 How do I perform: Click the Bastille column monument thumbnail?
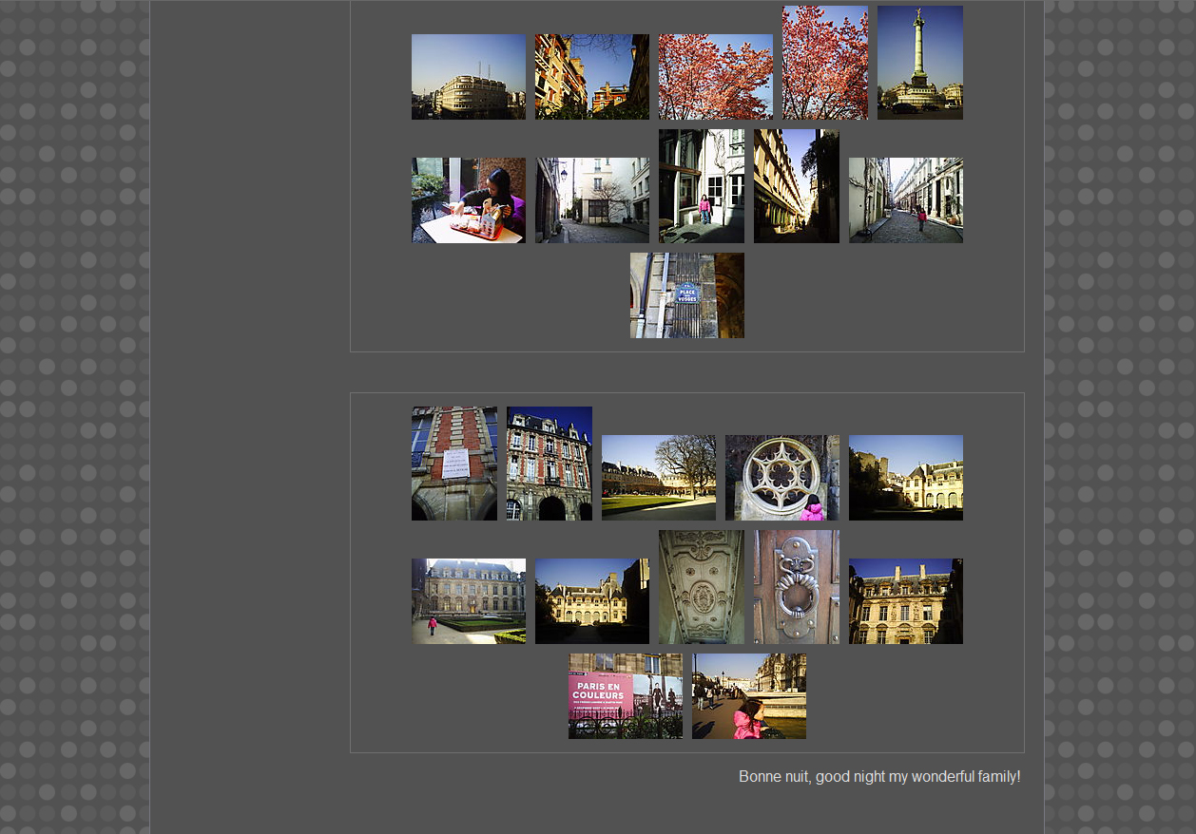coord(919,63)
